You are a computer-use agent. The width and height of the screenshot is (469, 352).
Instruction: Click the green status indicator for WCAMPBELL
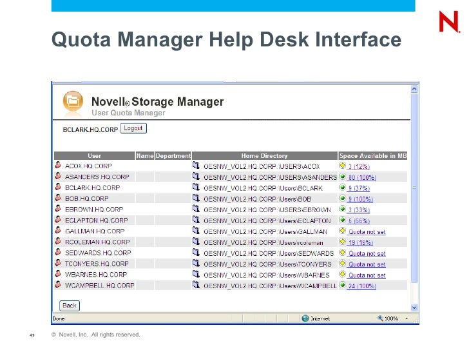pyautogui.click(x=343, y=285)
